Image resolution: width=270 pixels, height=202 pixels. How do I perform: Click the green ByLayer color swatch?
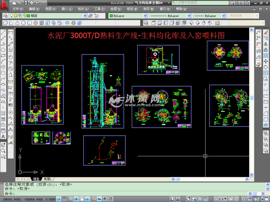111,16
